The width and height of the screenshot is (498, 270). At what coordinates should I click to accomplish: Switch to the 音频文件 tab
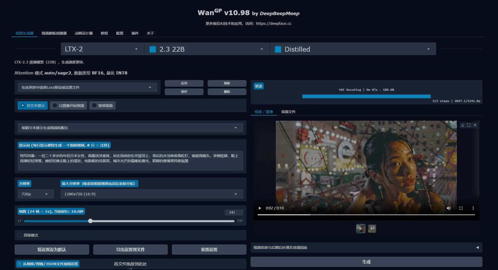[288, 112]
